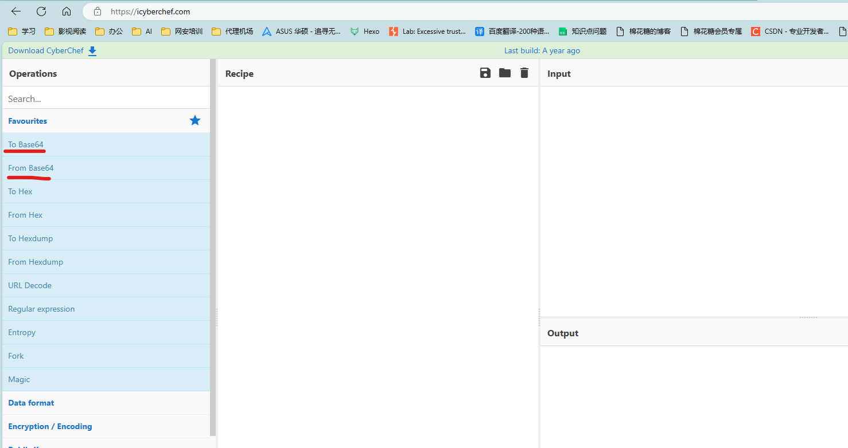
Task: Select the Magic operation
Action: click(106, 379)
